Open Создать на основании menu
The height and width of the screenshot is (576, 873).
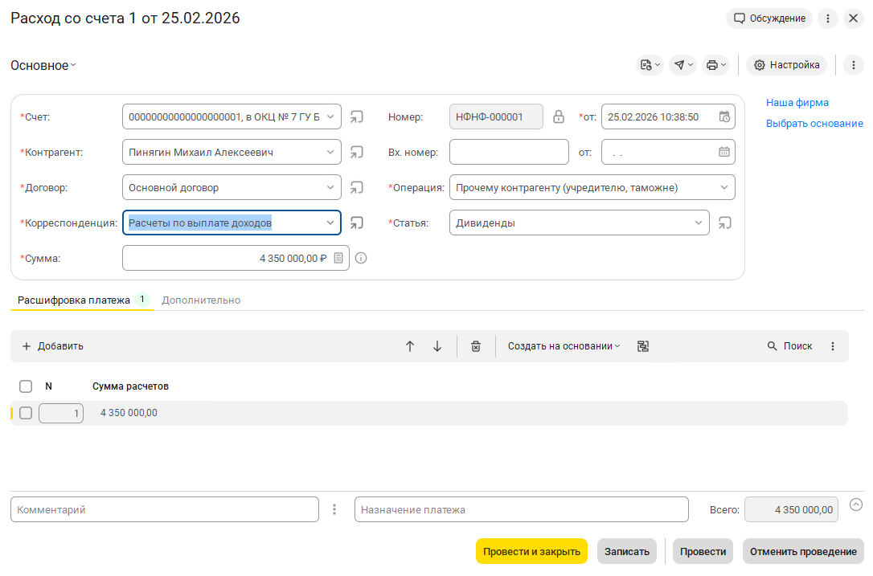click(564, 346)
